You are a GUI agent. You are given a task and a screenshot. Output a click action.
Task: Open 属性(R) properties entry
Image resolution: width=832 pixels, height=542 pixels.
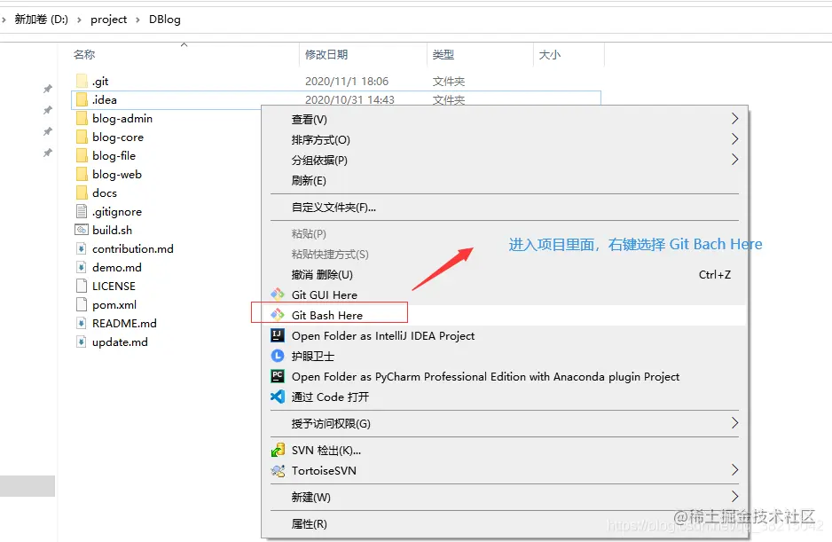pyautogui.click(x=505, y=524)
